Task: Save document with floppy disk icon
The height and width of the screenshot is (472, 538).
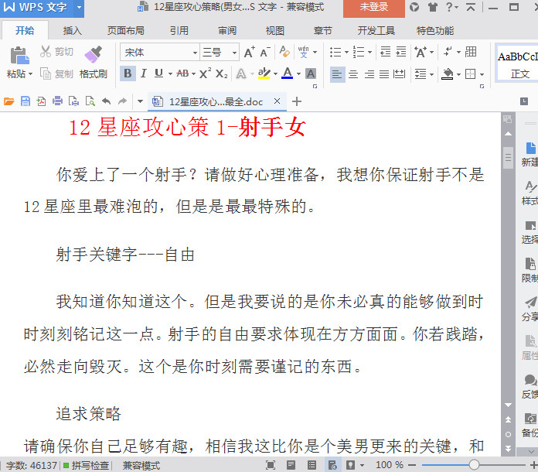Action: [x=26, y=101]
